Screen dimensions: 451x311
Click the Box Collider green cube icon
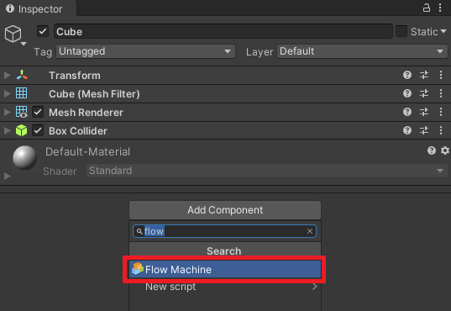22,130
